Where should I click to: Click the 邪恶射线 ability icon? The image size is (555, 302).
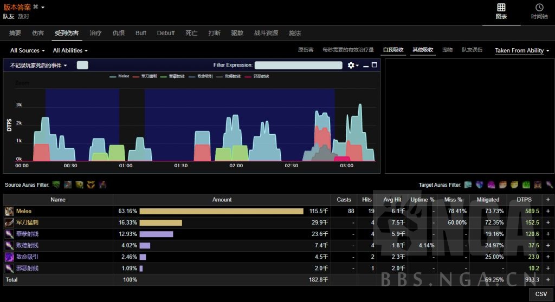click(x=9, y=268)
